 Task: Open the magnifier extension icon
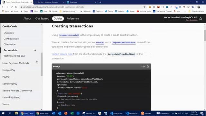(184, 7)
